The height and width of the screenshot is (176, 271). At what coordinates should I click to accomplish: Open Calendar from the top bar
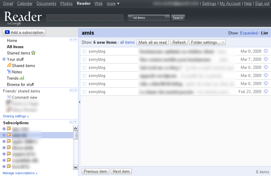tap(25, 4)
